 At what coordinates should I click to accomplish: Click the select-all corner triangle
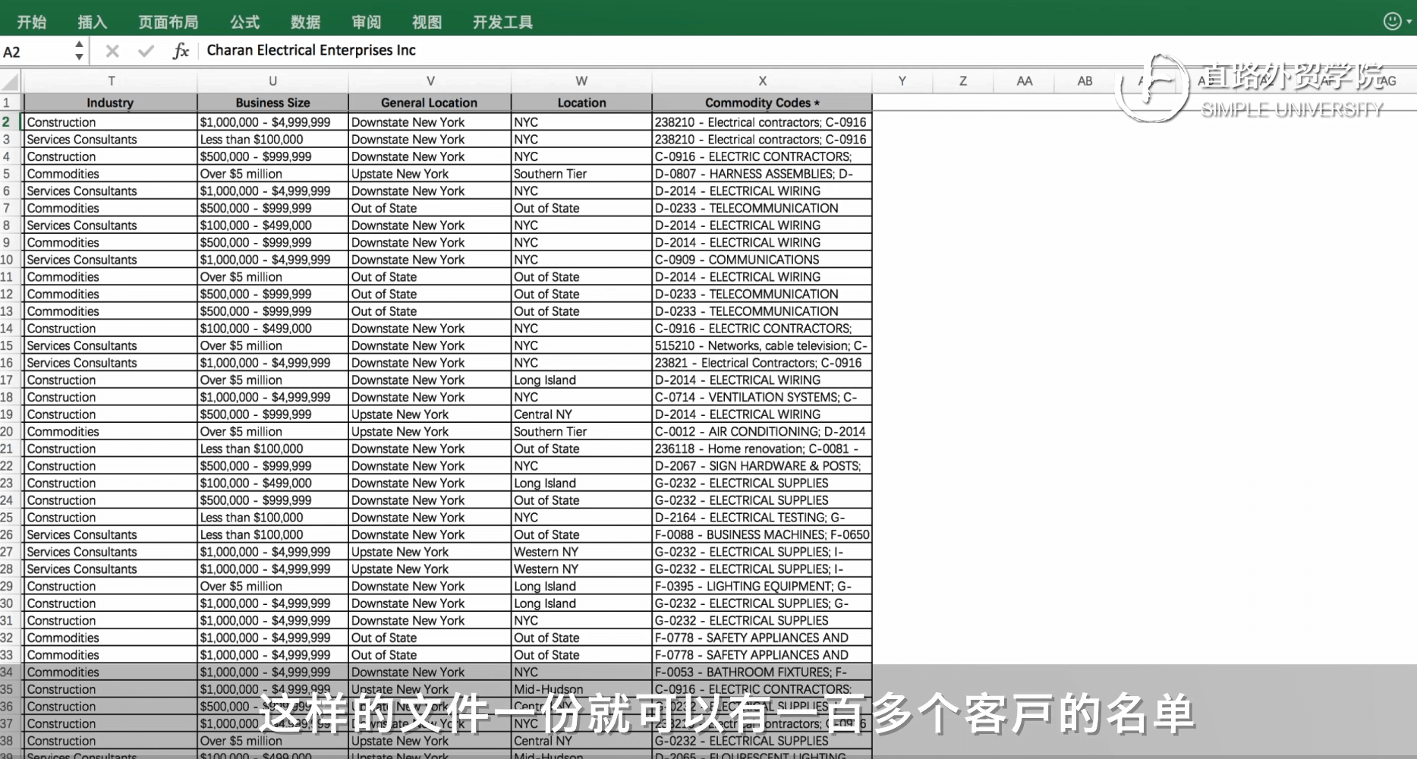tap(11, 82)
